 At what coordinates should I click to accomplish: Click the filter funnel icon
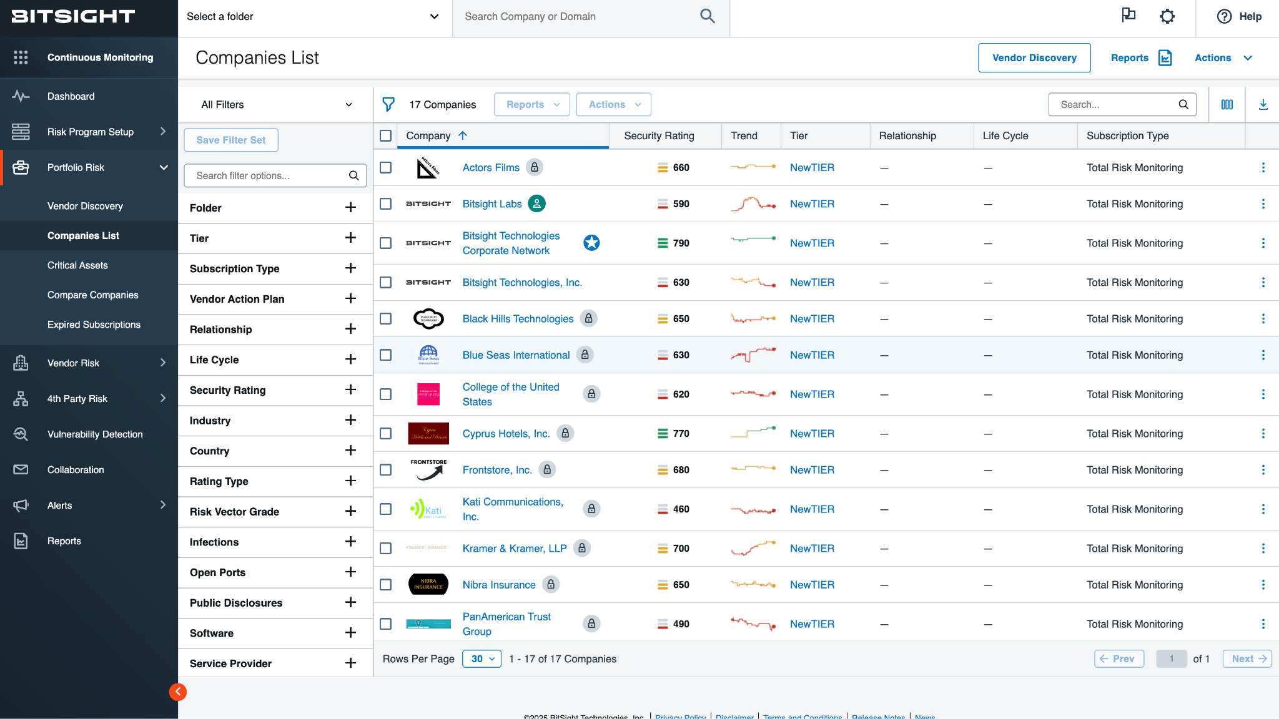[388, 104]
